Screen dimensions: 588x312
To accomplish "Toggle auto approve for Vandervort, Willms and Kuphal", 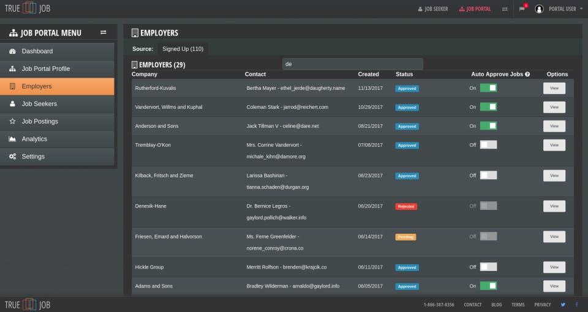I will point(488,106).
